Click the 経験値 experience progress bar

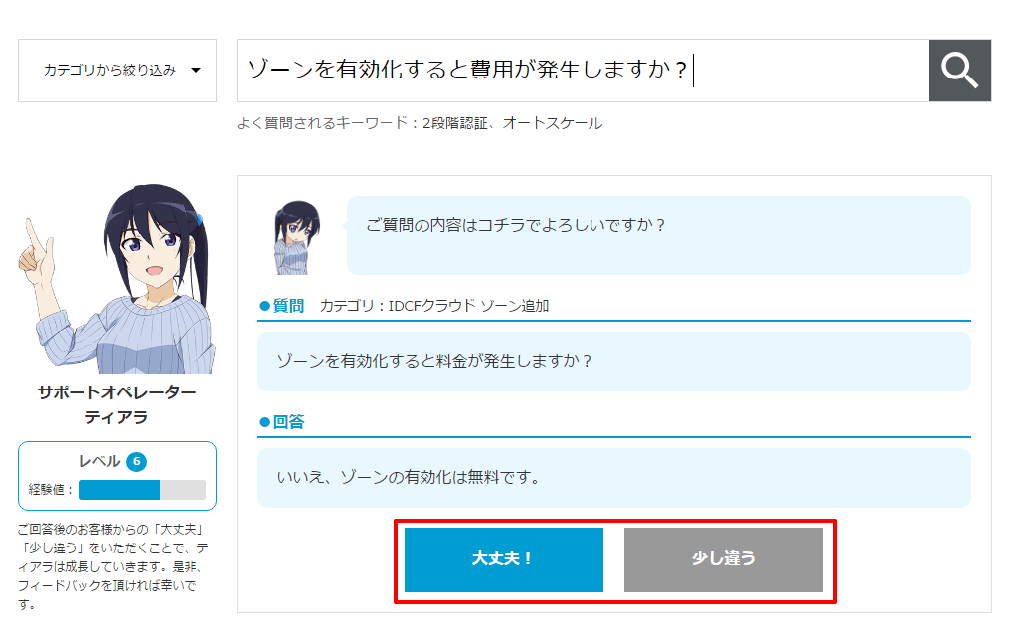click(x=141, y=490)
